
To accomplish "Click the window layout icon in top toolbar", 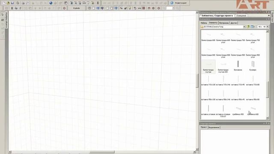I will coord(66,3).
